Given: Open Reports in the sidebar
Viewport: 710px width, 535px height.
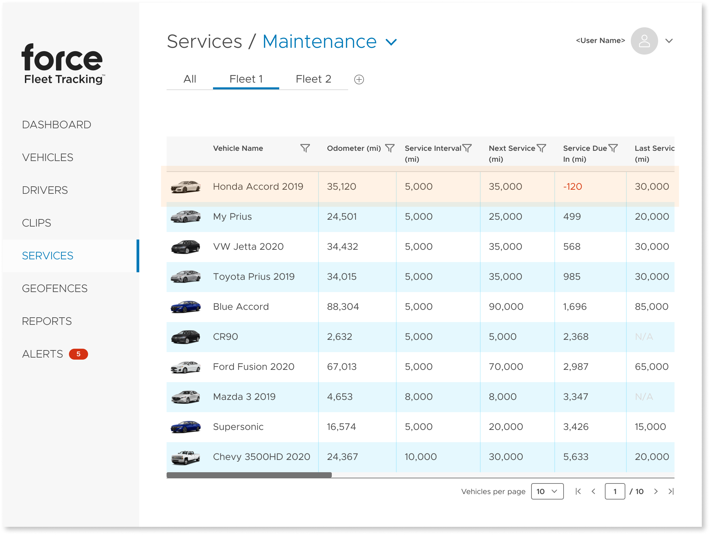Looking at the screenshot, I should [47, 321].
